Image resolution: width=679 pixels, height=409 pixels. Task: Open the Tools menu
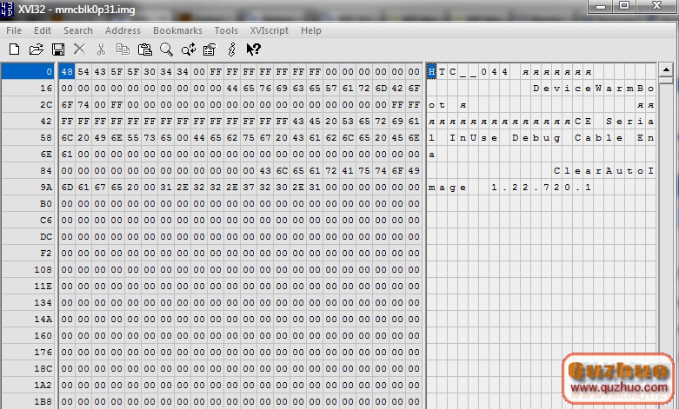pyautogui.click(x=226, y=30)
